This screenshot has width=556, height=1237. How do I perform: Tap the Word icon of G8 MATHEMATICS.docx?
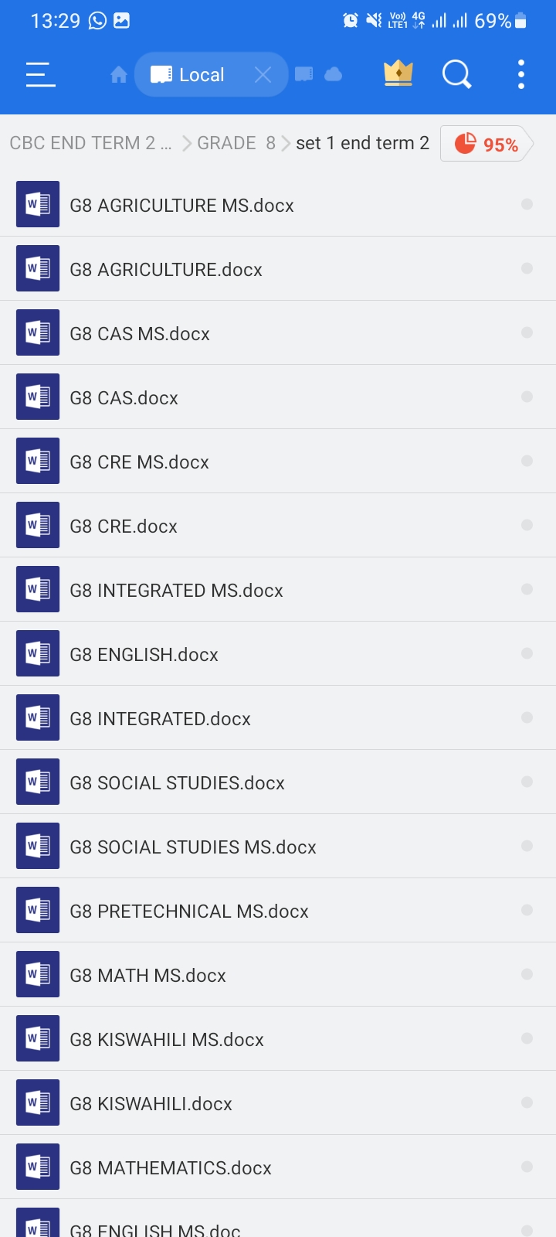38,1167
